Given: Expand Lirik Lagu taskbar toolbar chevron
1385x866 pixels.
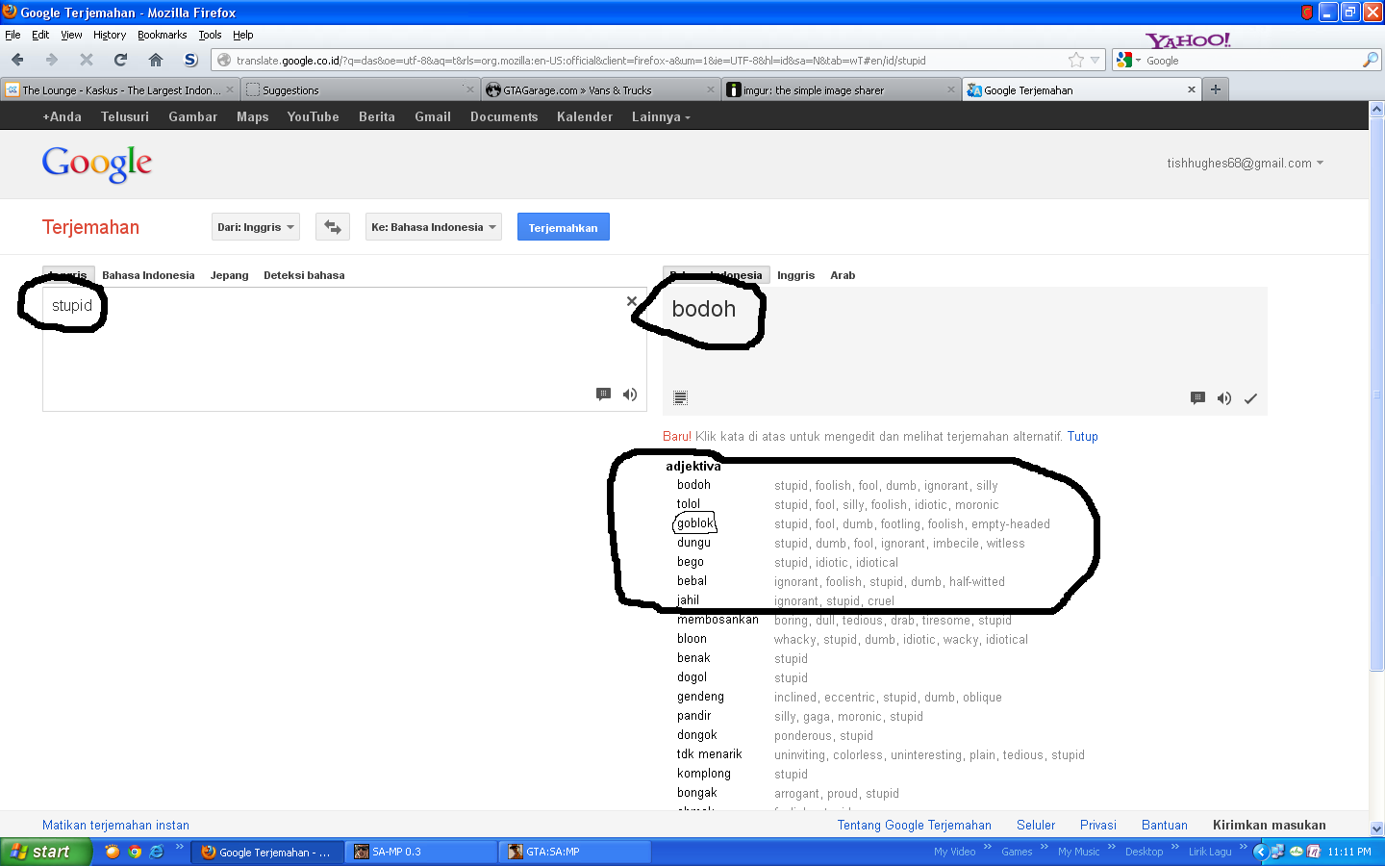Looking at the screenshot, I should pos(1243,847).
